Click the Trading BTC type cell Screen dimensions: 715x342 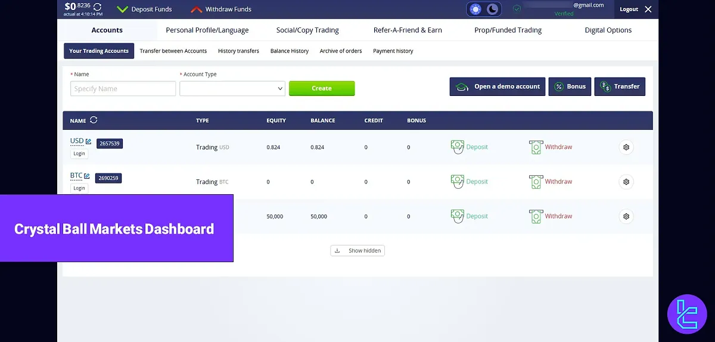pyautogui.click(x=212, y=182)
